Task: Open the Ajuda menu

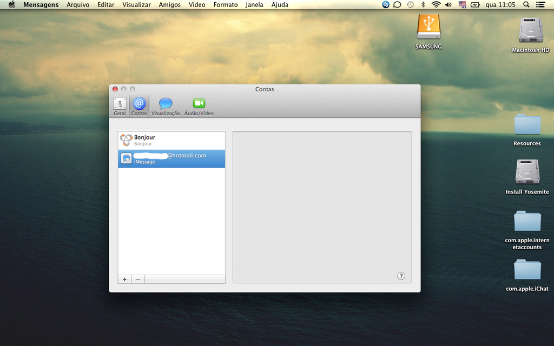Action: point(280,4)
